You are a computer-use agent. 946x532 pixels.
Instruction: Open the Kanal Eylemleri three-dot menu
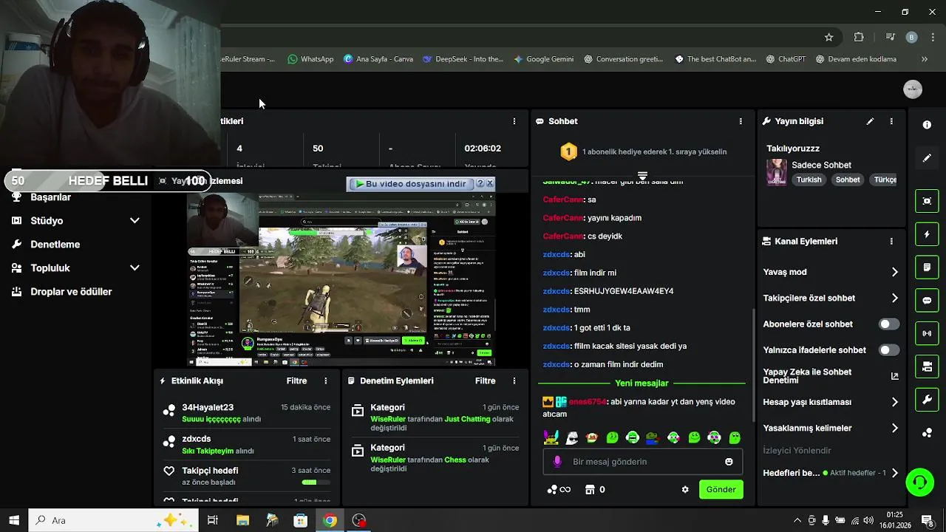(891, 242)
